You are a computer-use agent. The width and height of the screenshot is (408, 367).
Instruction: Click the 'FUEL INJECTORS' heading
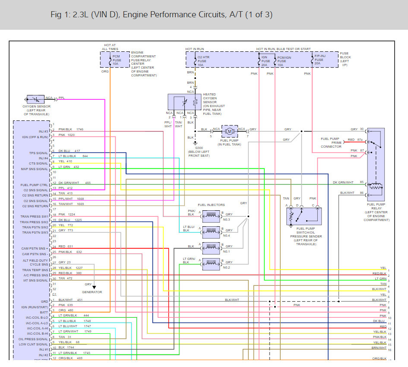[211, 205]
